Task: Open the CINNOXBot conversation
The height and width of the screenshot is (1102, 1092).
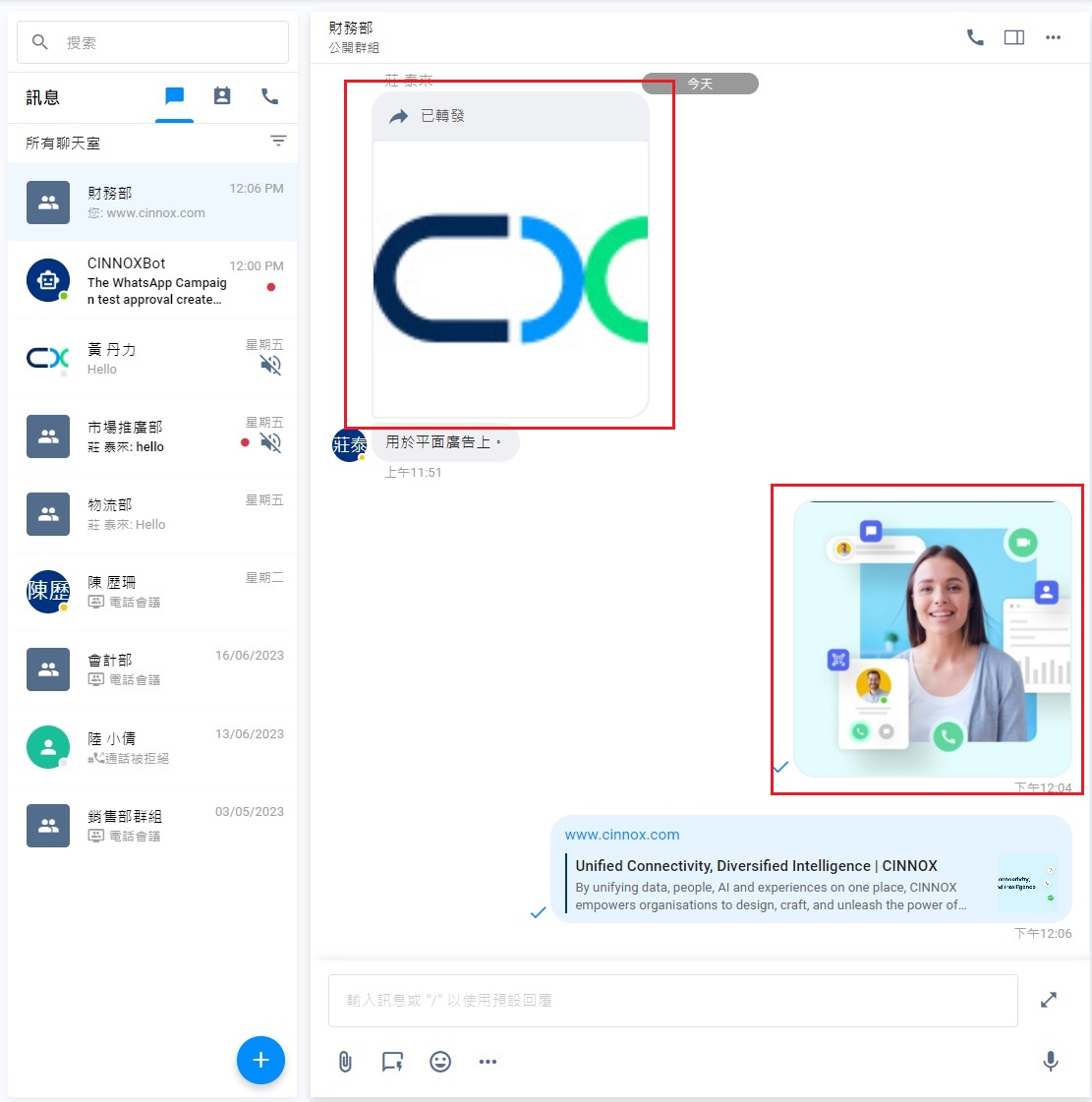Action: click(x=152, y=280)
